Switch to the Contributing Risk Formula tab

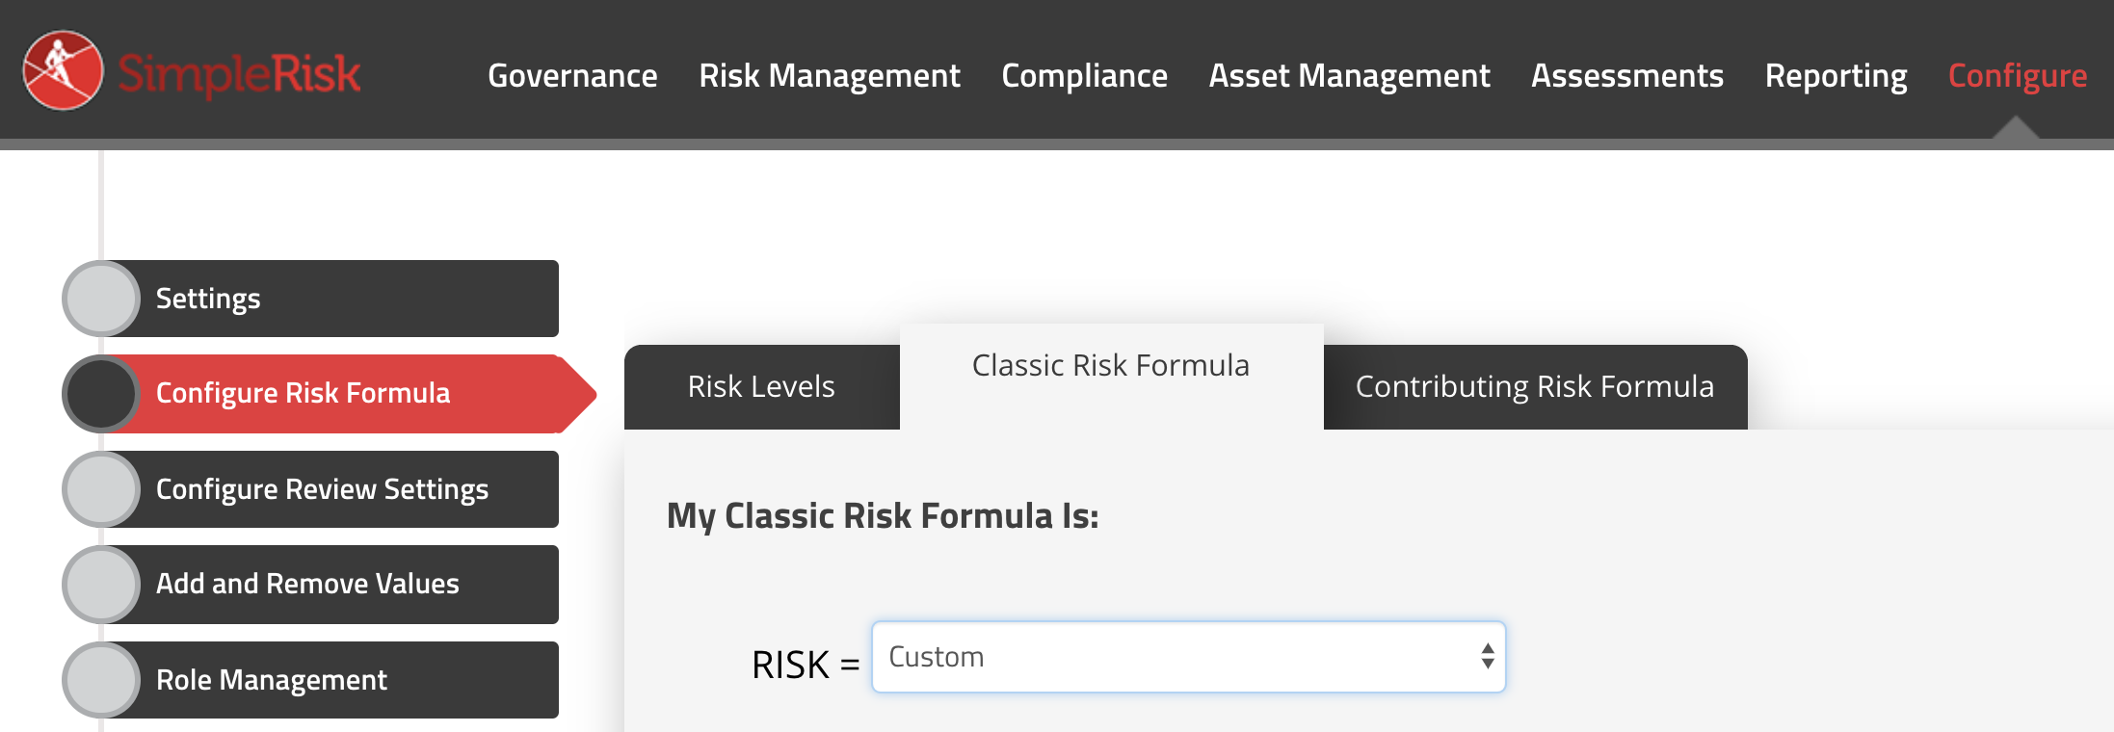click(x=1535, y=386)
